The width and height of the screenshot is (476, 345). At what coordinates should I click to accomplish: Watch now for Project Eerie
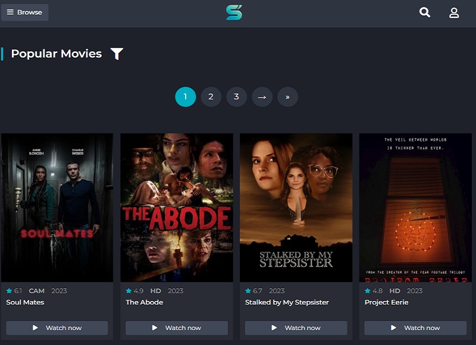click(415, 328)
